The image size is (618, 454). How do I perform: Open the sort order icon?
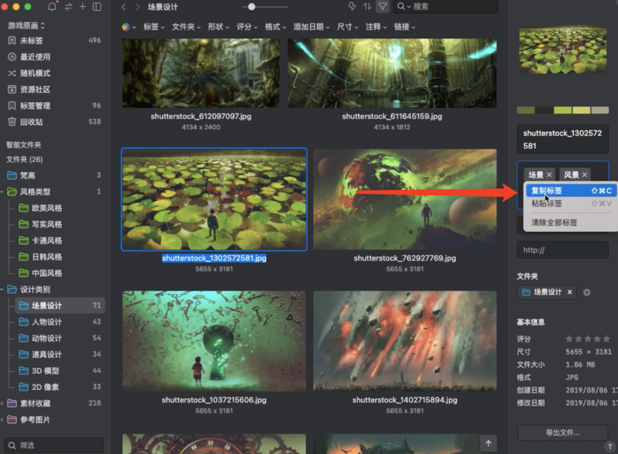pos(367,7)
